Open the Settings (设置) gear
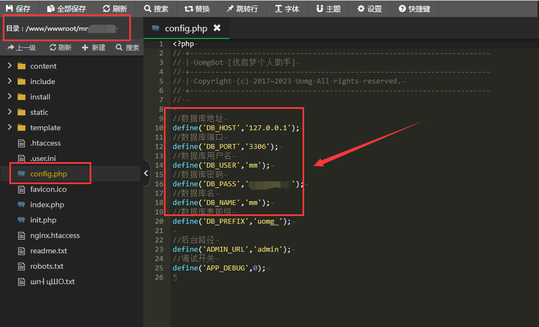The height and width of the screenshot is (327, 539). click(369, 9)
